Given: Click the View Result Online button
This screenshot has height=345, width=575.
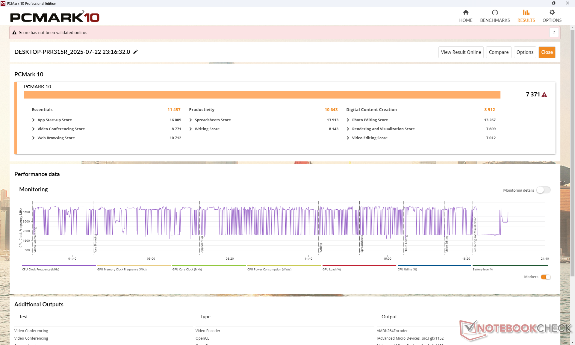Looking at the screenshot, I should tap(461, 52).
